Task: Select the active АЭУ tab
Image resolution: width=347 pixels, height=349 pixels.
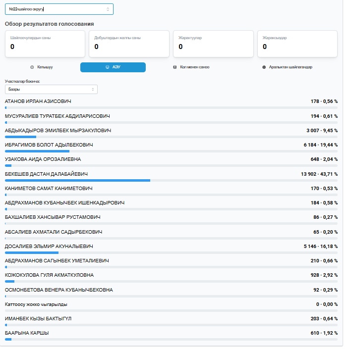Action: pos(113,67)
